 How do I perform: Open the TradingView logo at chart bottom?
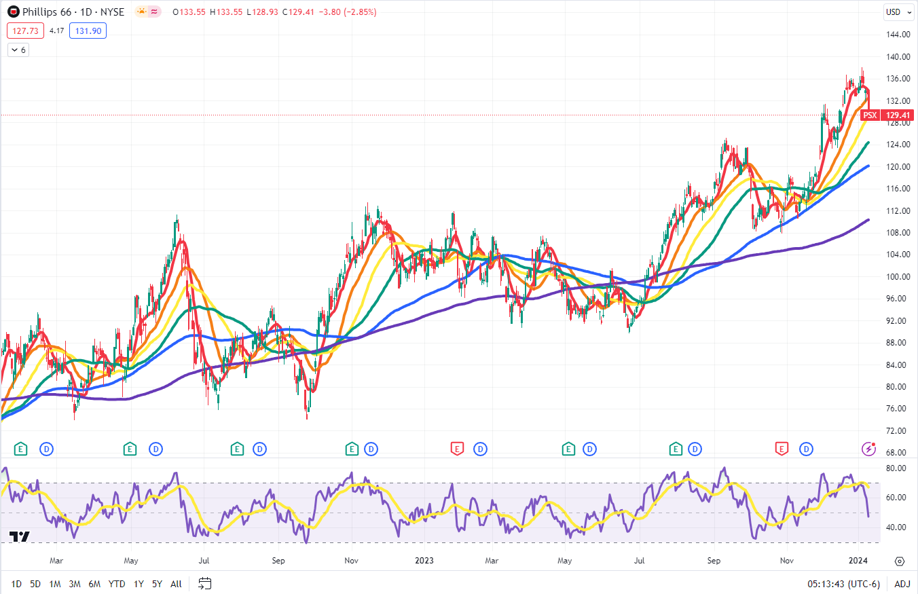pos(20,536)
